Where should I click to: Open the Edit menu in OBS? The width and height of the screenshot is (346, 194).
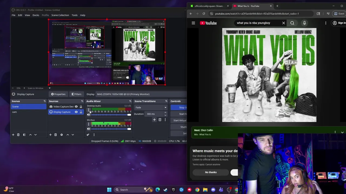[20, 15]
